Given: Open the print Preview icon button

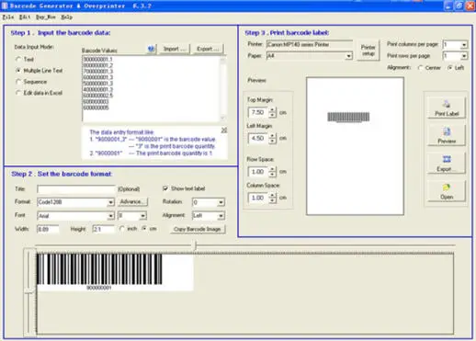Looking at the screenshot, I should pyautogui.click(x=447, y=136).
